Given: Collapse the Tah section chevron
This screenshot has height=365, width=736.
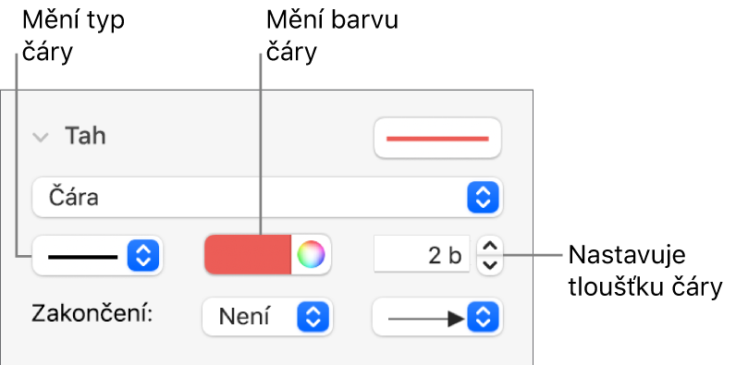Looking at the screenshot, I should [41, 138].
